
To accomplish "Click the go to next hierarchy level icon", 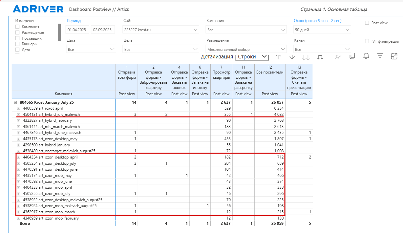I will pos(306,57).
